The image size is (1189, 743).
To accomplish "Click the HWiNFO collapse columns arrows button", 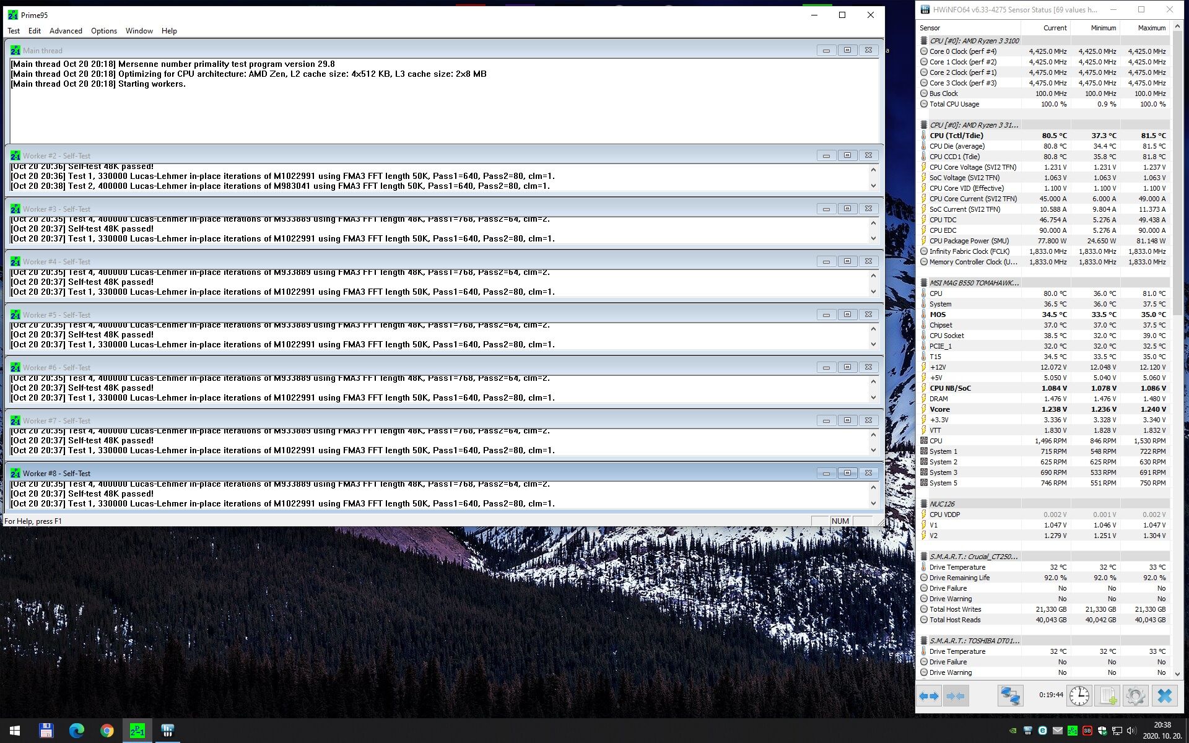I will click(x=956, y=696).
